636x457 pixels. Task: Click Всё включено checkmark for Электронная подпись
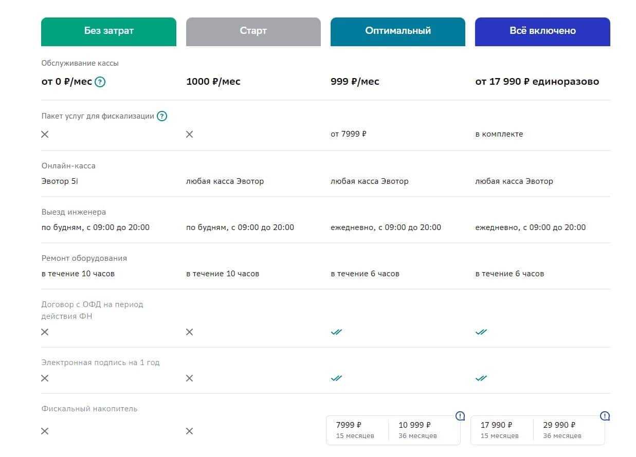pyautogui.click(x=481, y=378)
